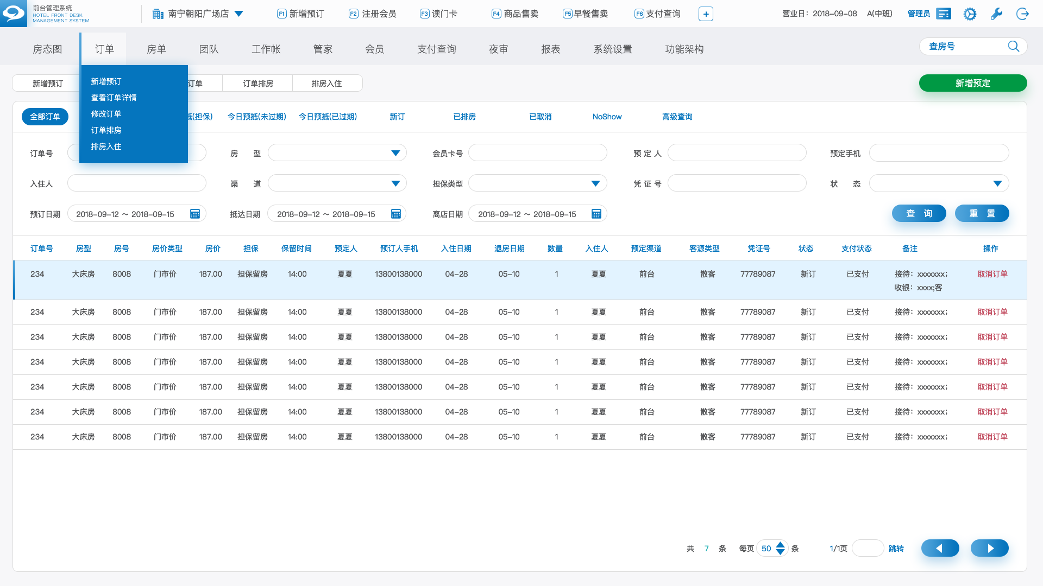Viewport: 1043px width, 586px height.
Task: Open the calendar for 预订日期
Action: coord(195,214)
